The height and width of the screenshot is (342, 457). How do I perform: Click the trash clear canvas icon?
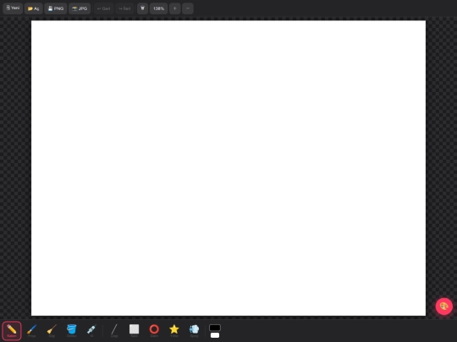click(x=142, y=8)
